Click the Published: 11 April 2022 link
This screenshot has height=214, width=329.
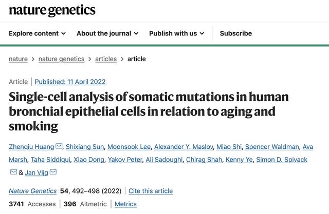pyautogui.click(x=70, y=82)
